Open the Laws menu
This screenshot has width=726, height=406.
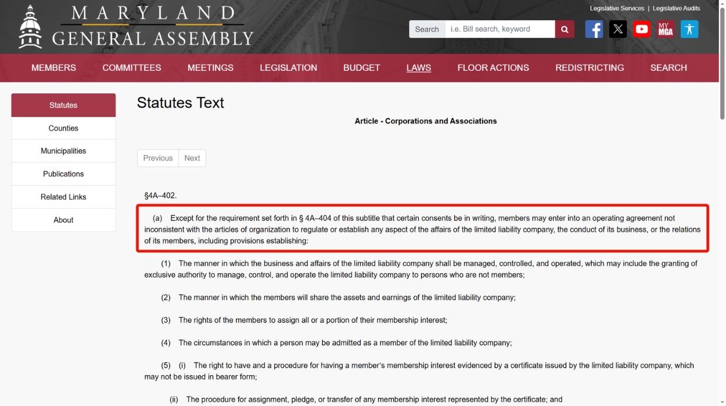coord(419,68)
